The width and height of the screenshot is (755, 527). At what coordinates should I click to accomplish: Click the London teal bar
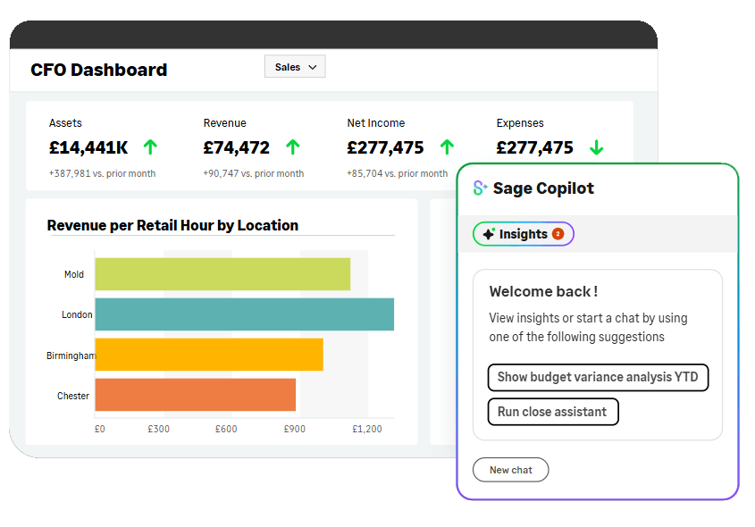coord(245,314)
